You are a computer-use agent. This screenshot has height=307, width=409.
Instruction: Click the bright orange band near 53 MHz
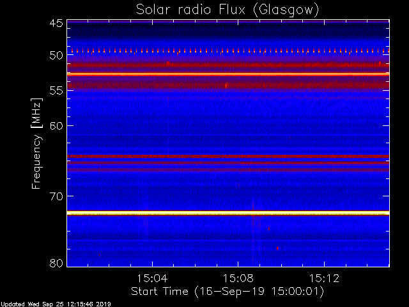point(228,74)
